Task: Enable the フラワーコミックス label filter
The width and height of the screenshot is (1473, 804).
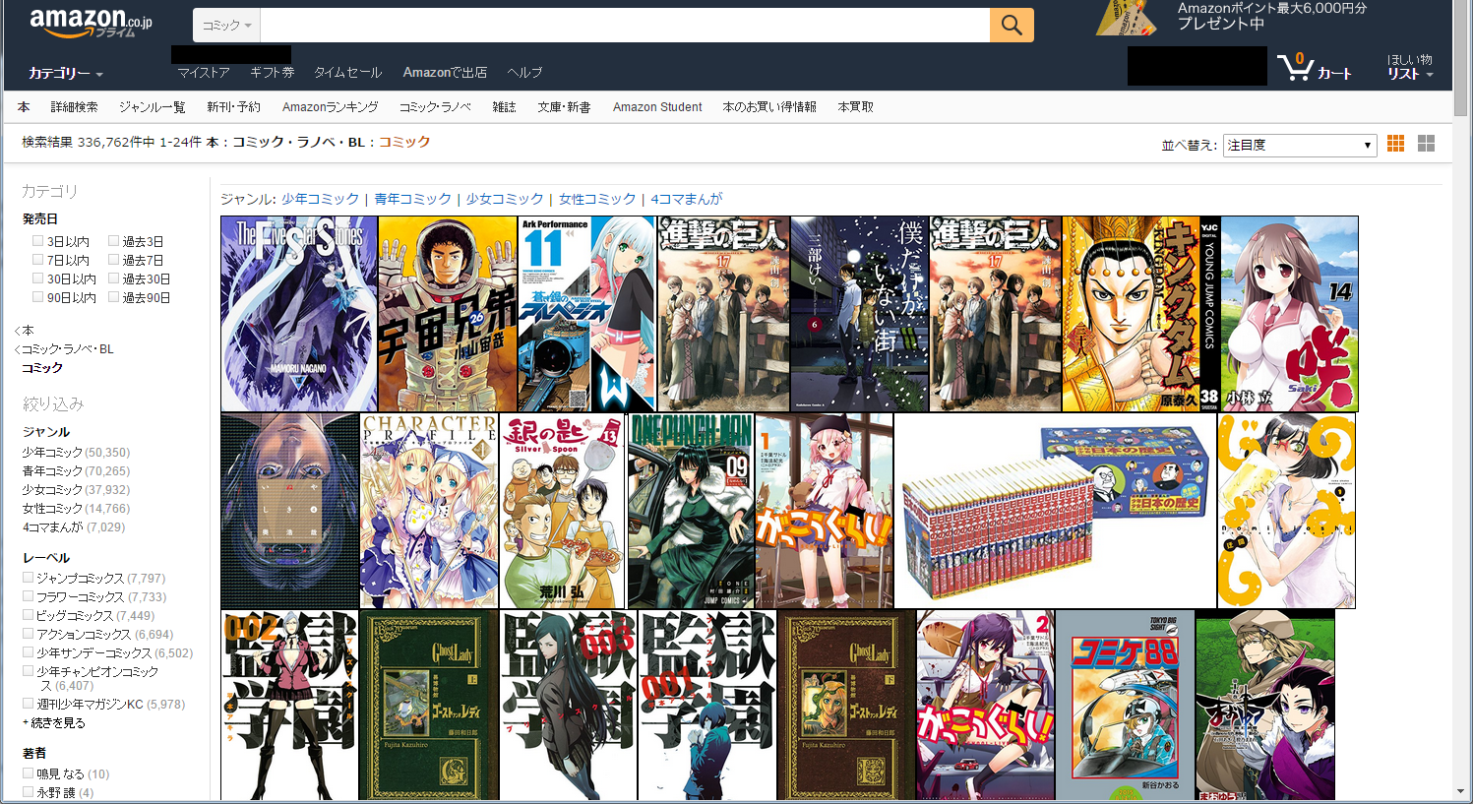Action: point(28,596)
